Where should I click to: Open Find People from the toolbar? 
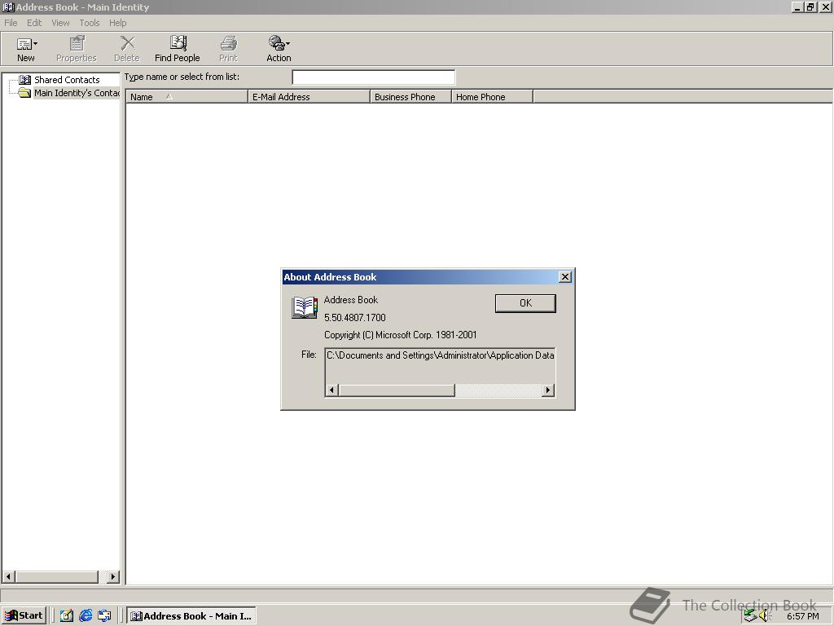pyautogui.click(x=177, y=49)
